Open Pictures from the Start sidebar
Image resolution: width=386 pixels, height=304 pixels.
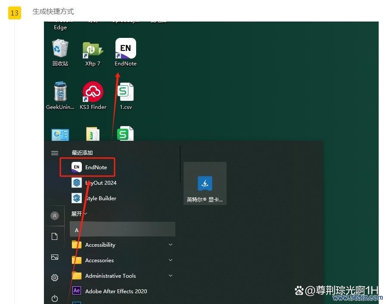pos(55,257)
